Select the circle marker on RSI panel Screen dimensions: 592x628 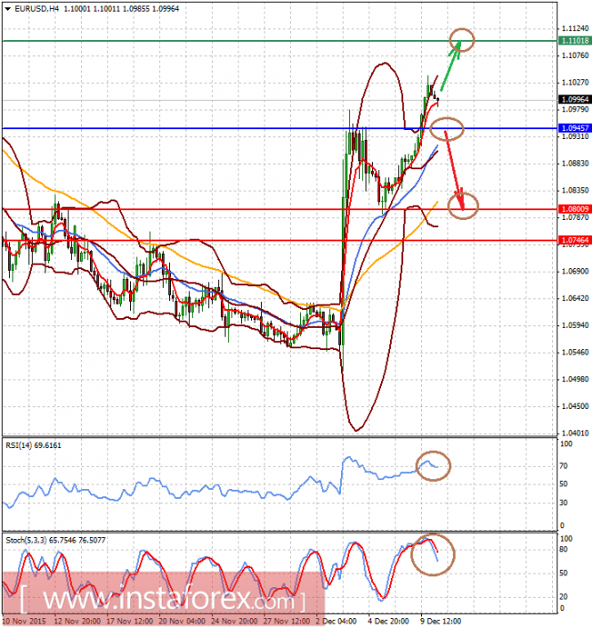pos(433,466)
